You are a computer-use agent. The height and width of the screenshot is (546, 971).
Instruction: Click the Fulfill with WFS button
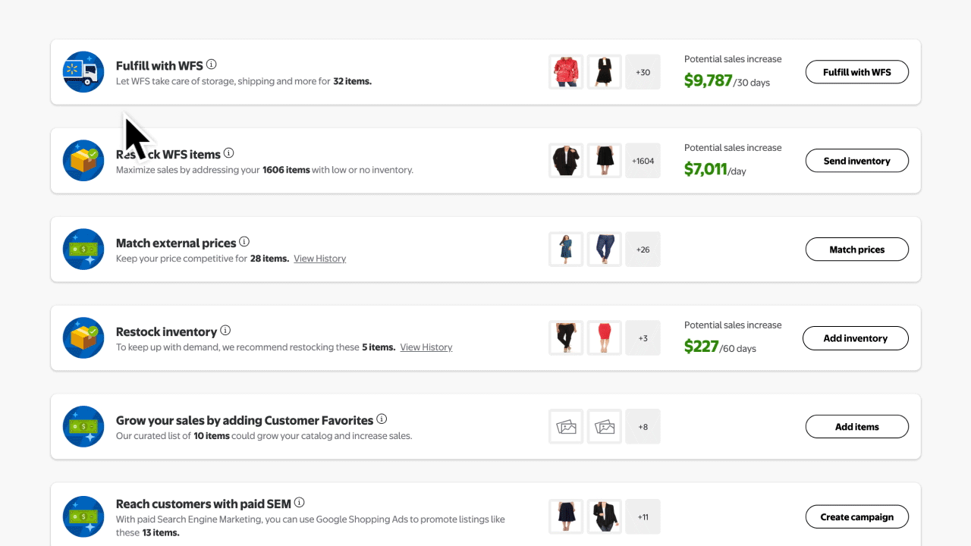tap(856, 71)
